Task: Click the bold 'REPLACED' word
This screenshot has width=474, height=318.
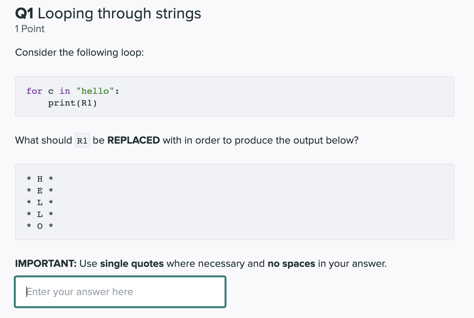Action: point(133,140)
